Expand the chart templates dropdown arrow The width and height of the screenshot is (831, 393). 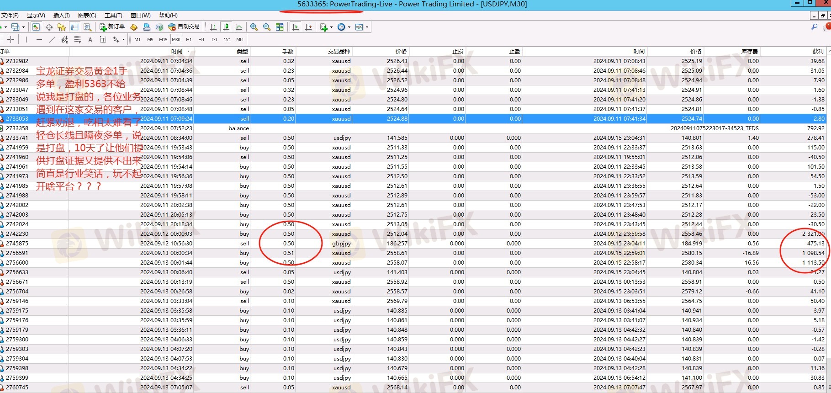tap(367, 27)
